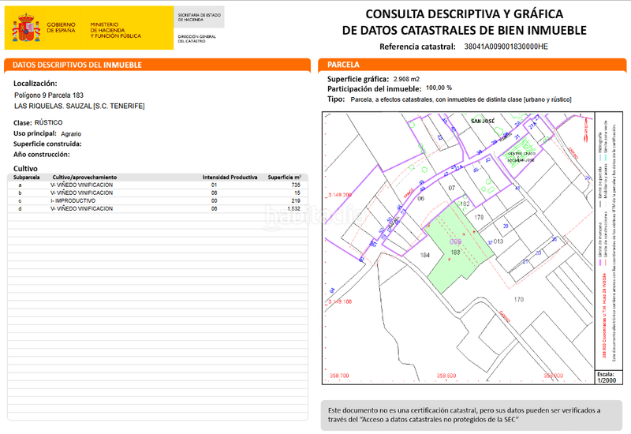Click the cadastral reference number 38041A009001830000HE
Image resolution: width=631 pixels, height=434 pixels.
tap(505, 47)
